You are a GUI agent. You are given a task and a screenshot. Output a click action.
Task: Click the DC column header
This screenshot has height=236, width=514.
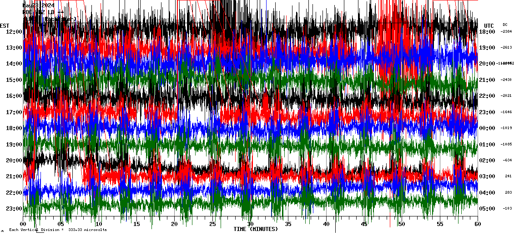click(x=505, y=25)
